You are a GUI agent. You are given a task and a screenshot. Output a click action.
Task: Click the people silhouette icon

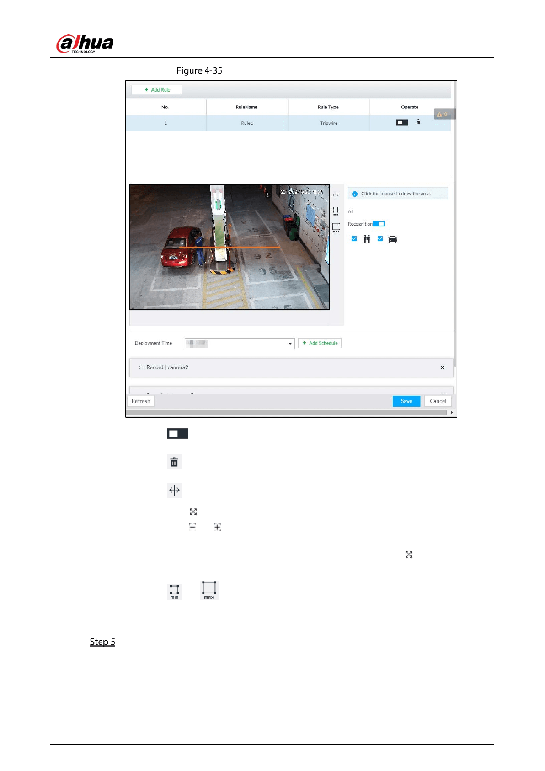[x=367, y=239]
